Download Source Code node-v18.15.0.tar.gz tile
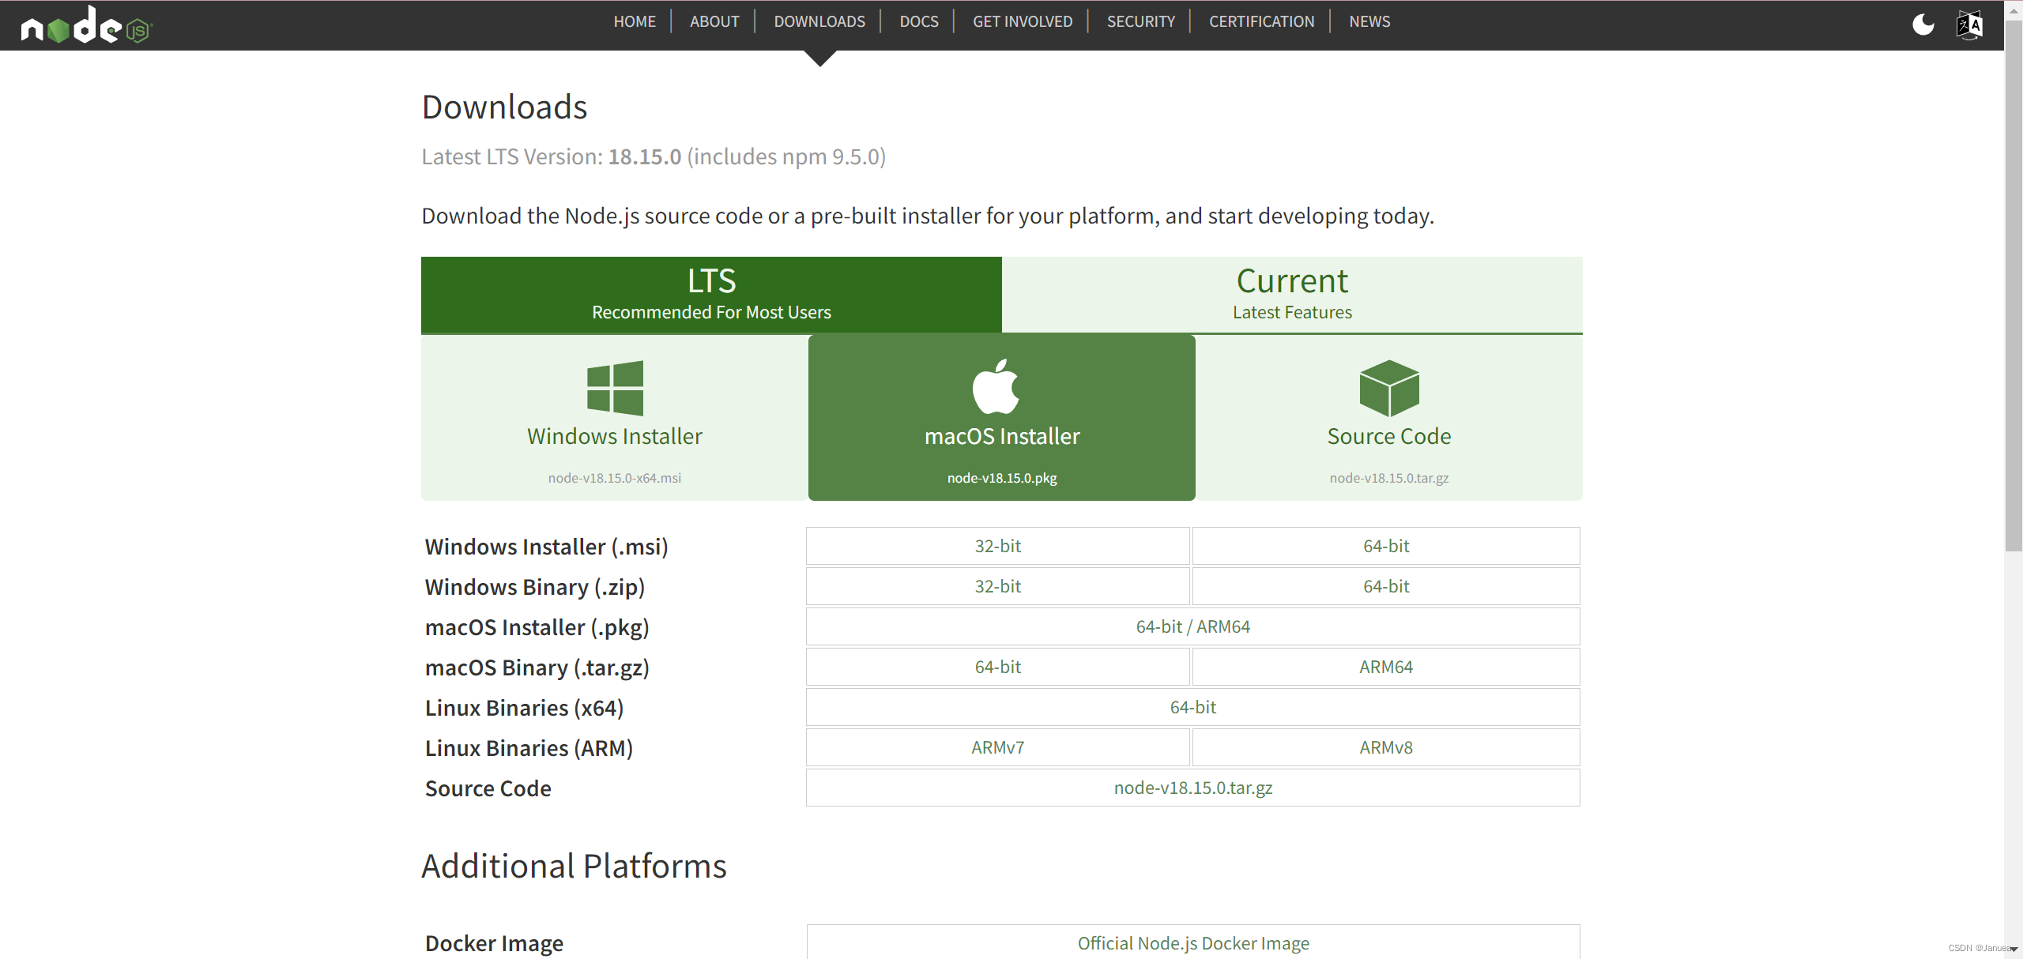Viewport: 2023px width, 959px height. point(1389,418)
